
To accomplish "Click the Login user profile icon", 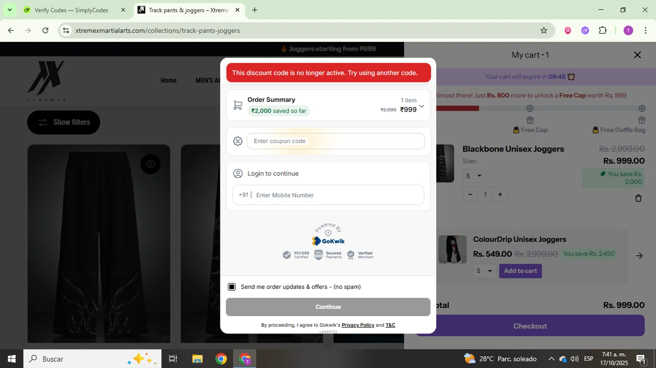I will click(x=237, y=174).
